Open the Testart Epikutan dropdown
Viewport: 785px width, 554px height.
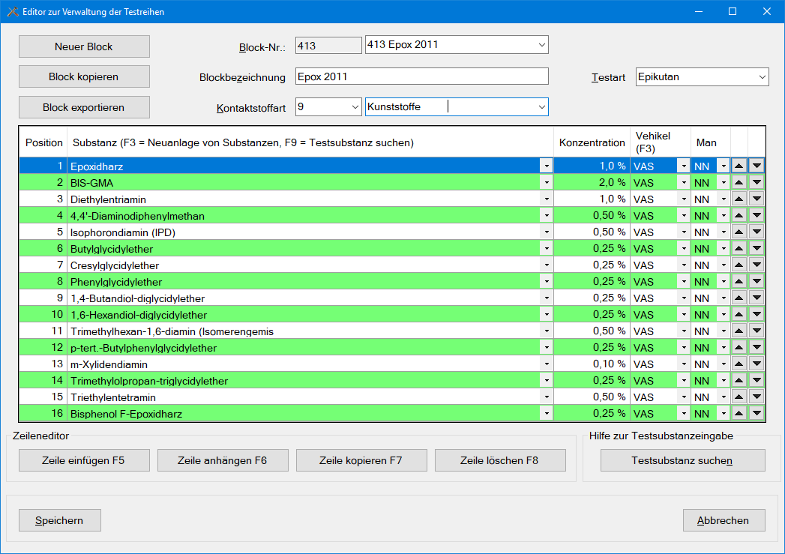point(762,77)
